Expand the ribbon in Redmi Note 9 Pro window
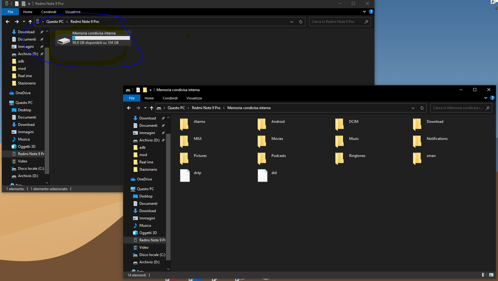This screenshot has height=281, width=498. point(364,12)
